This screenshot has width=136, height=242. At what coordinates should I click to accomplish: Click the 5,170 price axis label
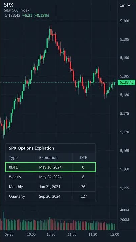125,132
